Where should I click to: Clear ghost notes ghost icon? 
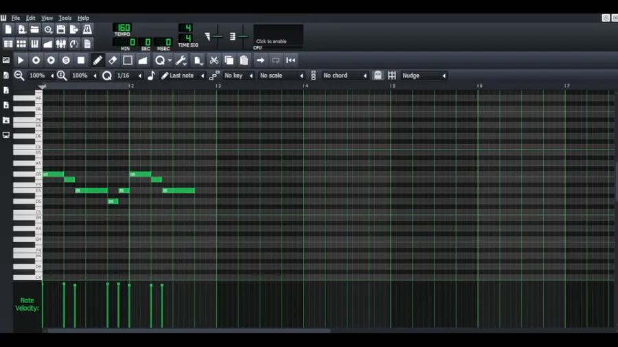(378, 75)
